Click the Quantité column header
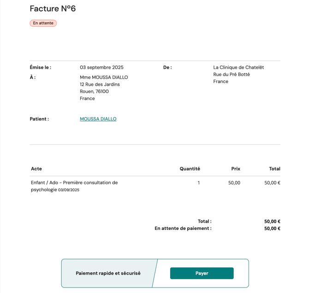The width and height of the screenshot is (309, 293). tap(190, 169)
